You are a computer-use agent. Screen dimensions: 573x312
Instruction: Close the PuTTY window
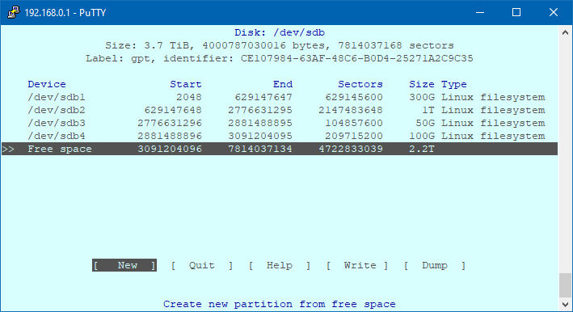pos(554,12)
